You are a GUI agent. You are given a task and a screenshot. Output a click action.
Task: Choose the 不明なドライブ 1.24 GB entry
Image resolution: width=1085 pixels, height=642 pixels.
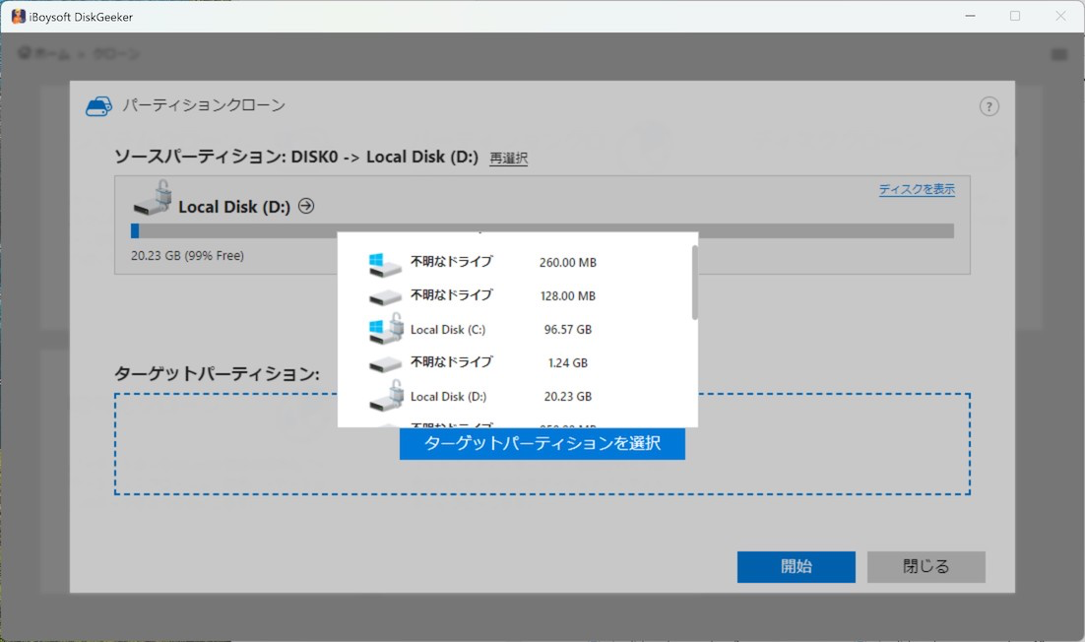(452, 361)
